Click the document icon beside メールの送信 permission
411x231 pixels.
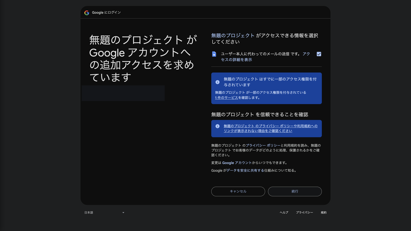(x=214, y=54)
